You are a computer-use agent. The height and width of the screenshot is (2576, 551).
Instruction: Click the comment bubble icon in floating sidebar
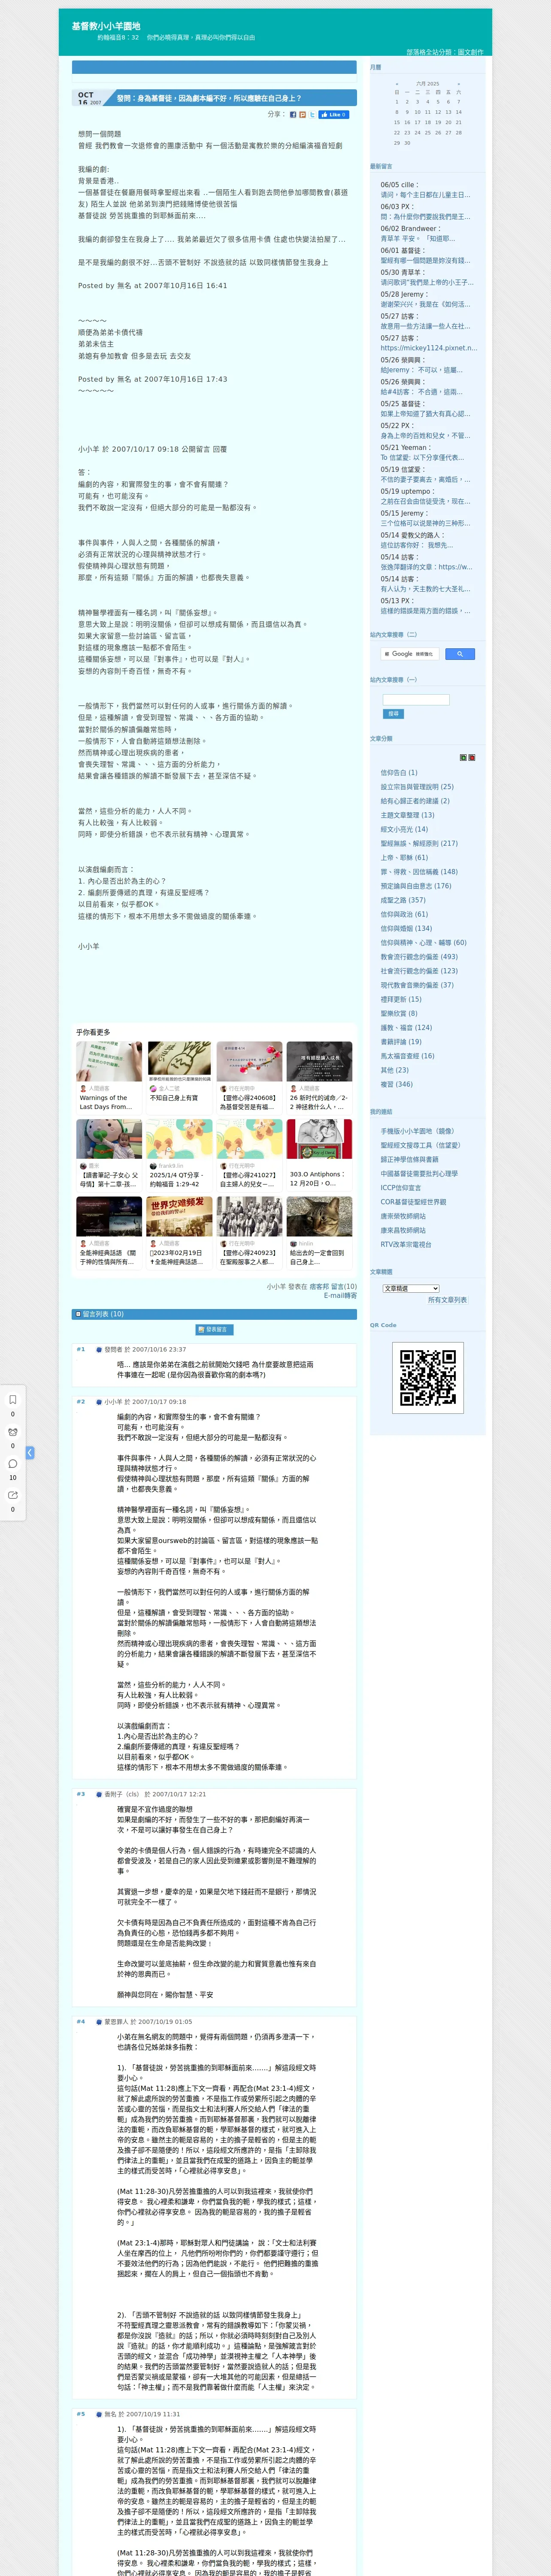pyautogui.click(x=13, y=1464)
